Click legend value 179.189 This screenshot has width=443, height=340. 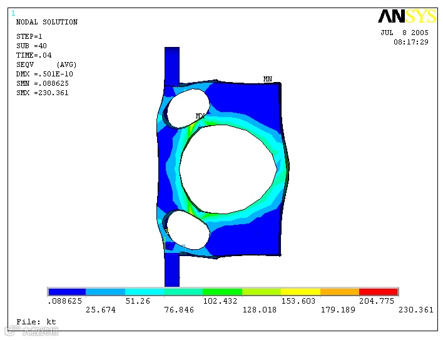click(x=338, y=310)
